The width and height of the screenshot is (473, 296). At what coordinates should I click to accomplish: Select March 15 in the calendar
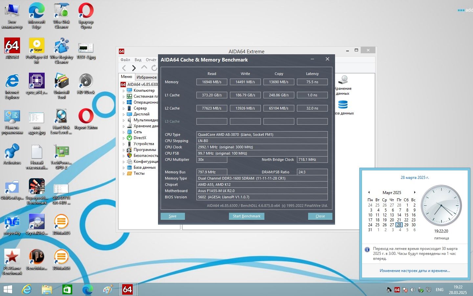point(406,215)
